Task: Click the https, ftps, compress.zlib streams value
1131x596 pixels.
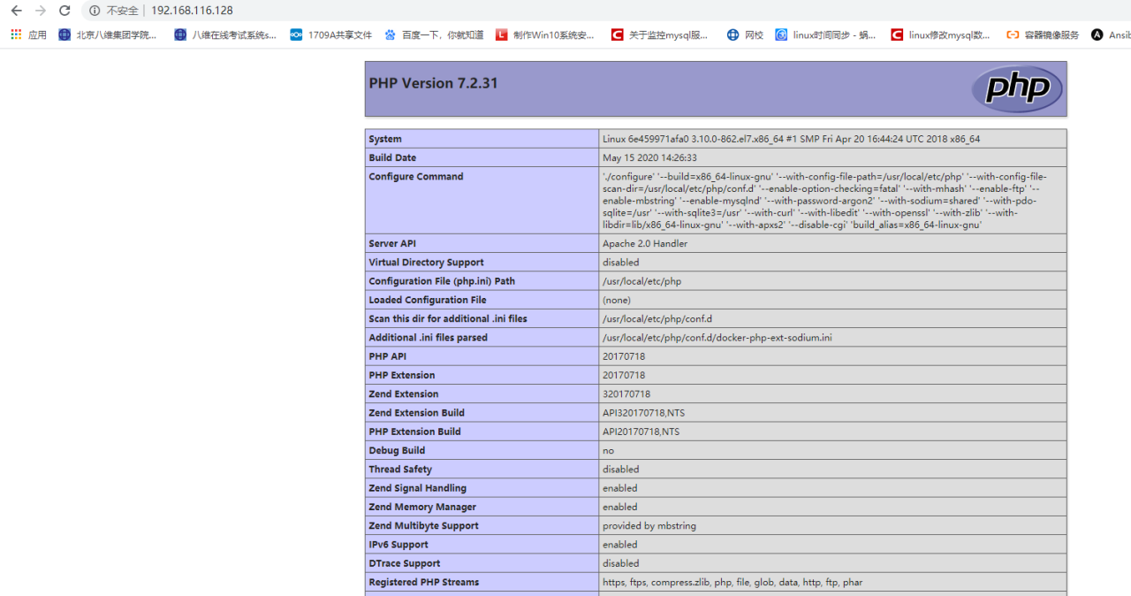Action: pos(732,582)
